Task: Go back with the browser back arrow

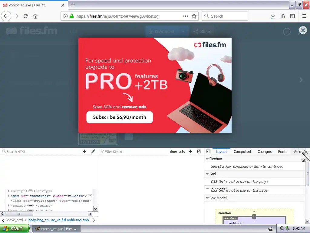Action: 6,16
